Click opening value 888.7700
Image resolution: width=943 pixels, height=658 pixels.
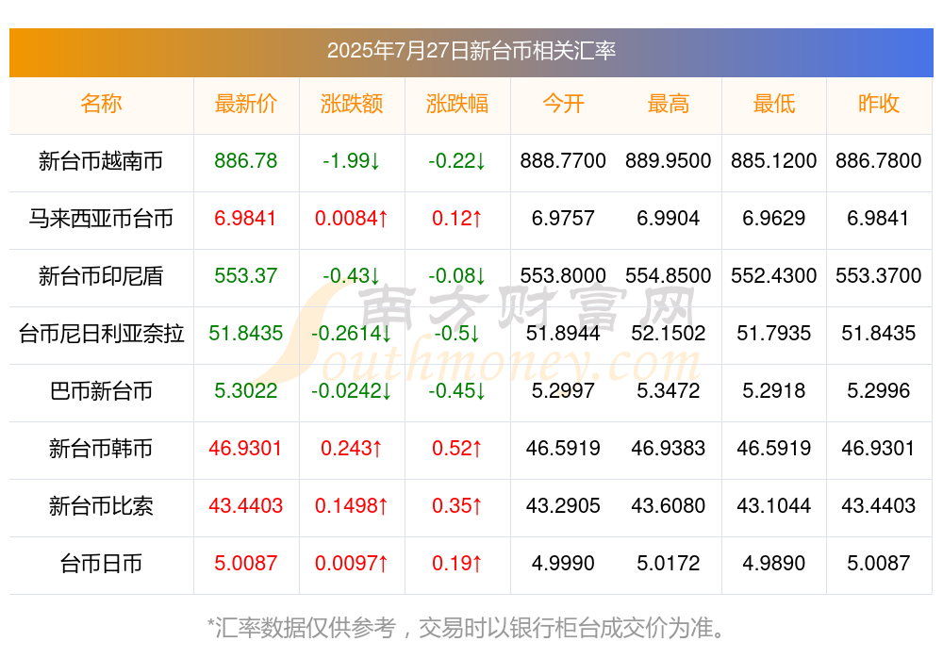(x=563, y=160)
